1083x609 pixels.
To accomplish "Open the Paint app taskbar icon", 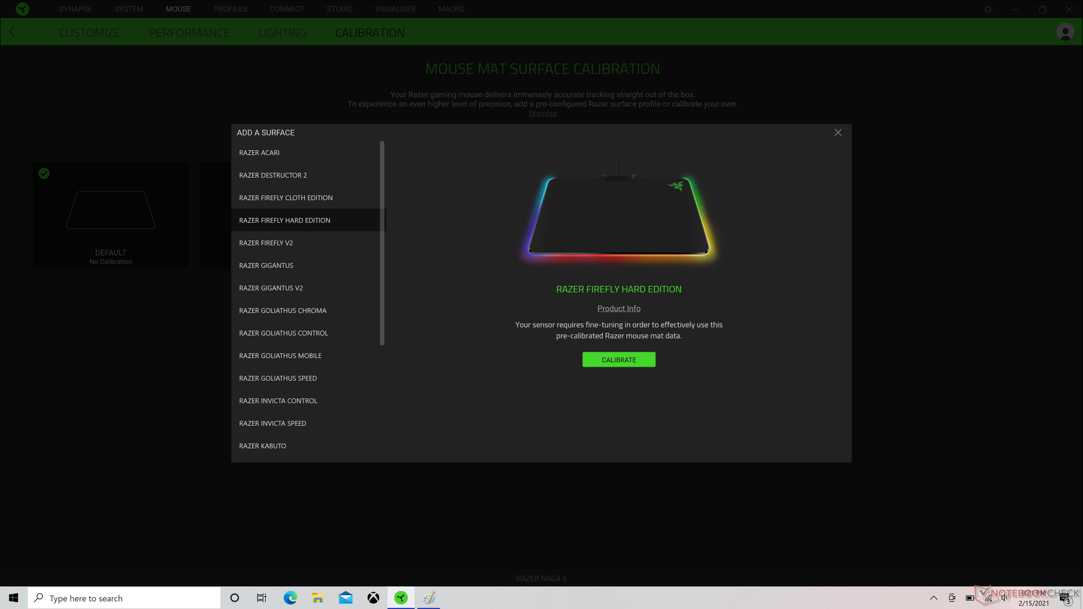I will coord(429,598).
